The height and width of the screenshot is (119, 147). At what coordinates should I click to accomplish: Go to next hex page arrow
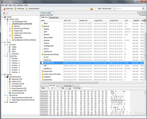pos(70,88)
